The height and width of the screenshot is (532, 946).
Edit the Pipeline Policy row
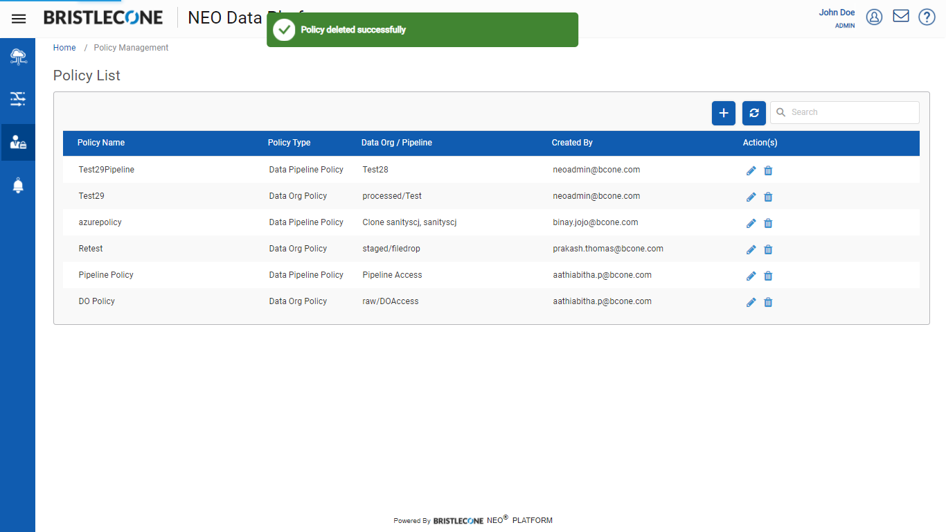[751, 276]
